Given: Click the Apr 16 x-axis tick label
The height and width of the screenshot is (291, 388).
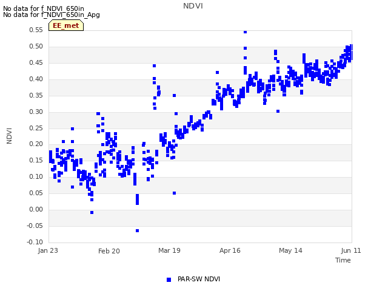Looking at the screenshot, I should point(230,250).
